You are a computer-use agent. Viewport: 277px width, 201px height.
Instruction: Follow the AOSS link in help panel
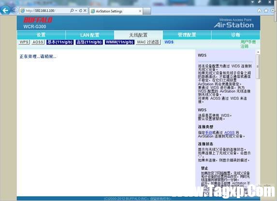(x=229, y=132)
